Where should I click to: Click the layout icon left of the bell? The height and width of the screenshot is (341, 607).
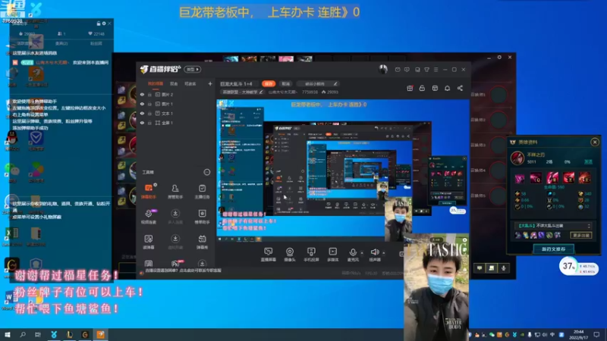point(435,88)
